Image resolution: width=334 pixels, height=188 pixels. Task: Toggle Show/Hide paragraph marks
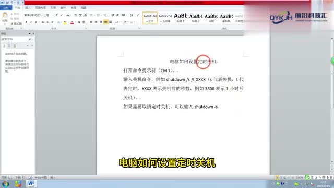(138, 15)
